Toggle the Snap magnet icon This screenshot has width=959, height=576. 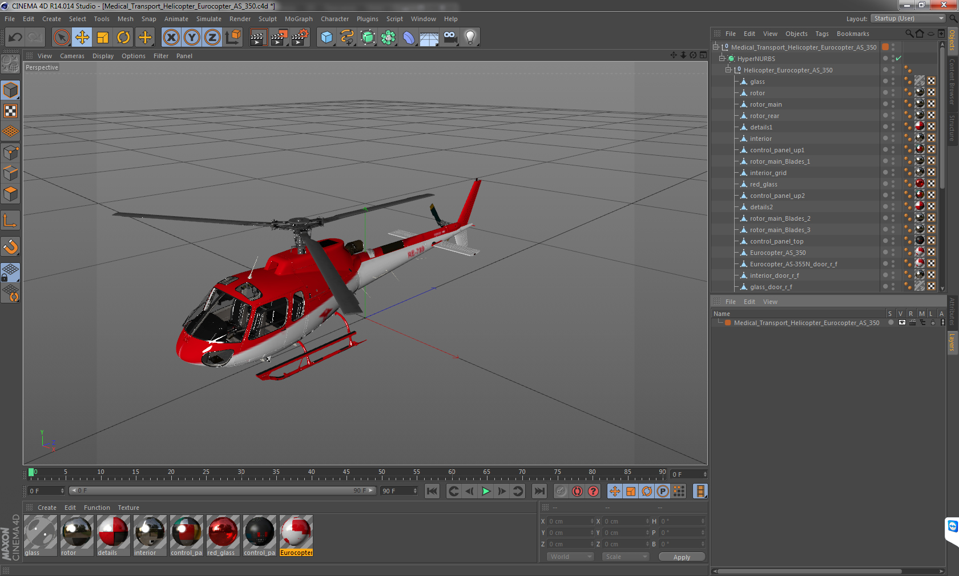pyautogui.click(x=10, y=246)
